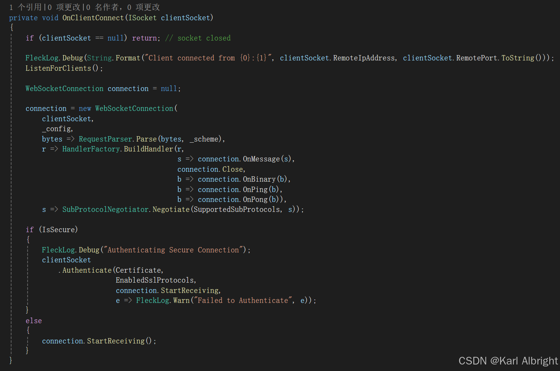Select the ListenForClients method call
560x371 pixels.
[58, 68]
